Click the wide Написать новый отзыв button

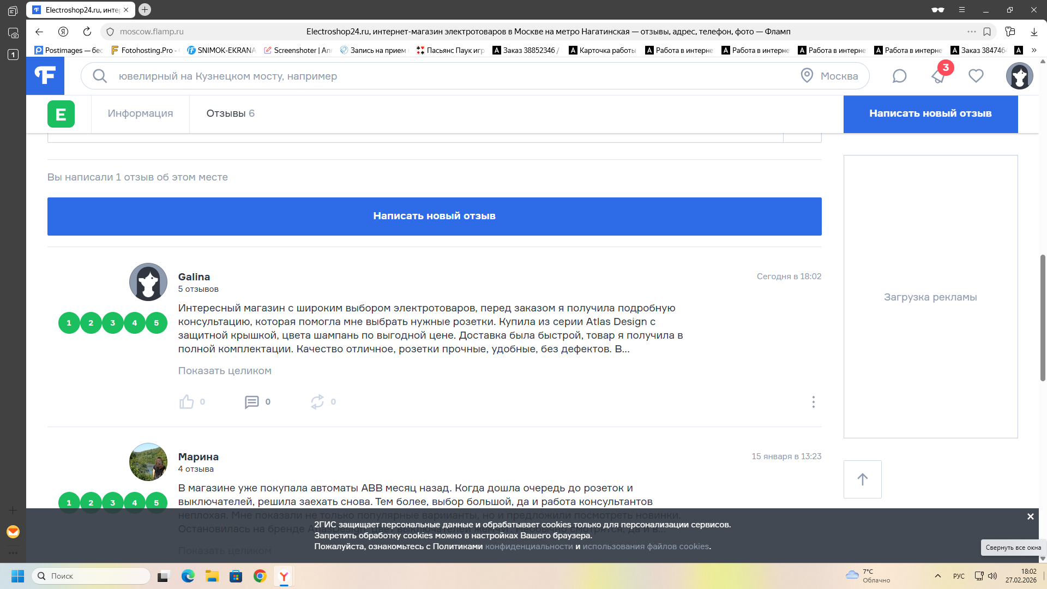pyautogui.click(x=434, y=217)
